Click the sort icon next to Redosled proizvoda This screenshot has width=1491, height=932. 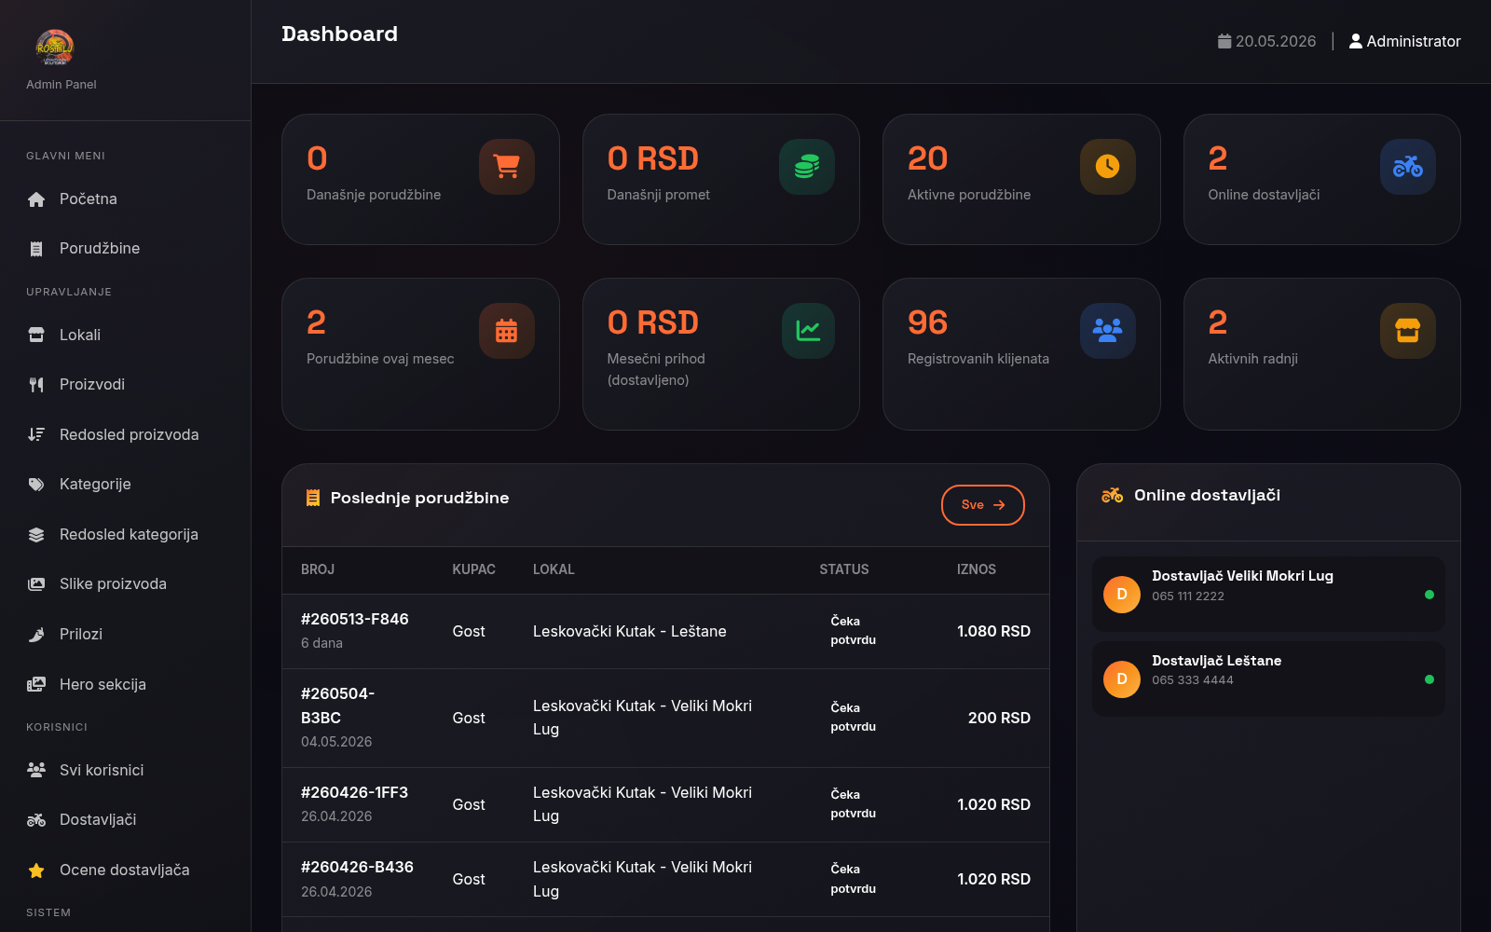coord(36,434)
